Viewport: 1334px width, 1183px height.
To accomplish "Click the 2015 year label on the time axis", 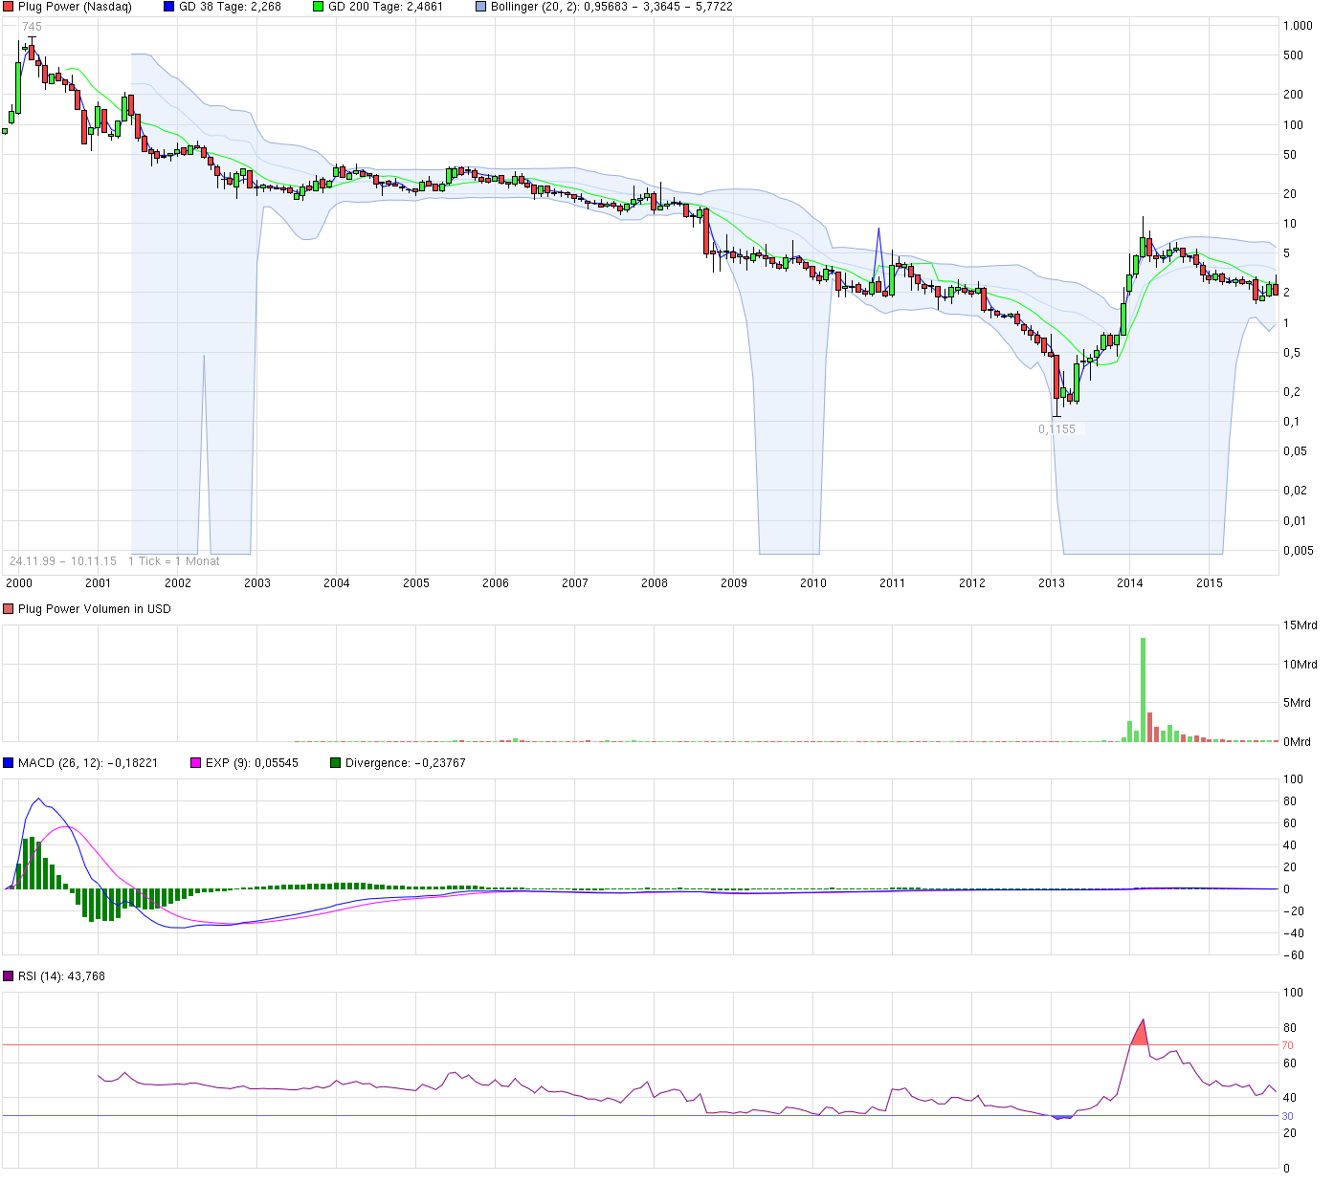I will tap(1210, 583).
